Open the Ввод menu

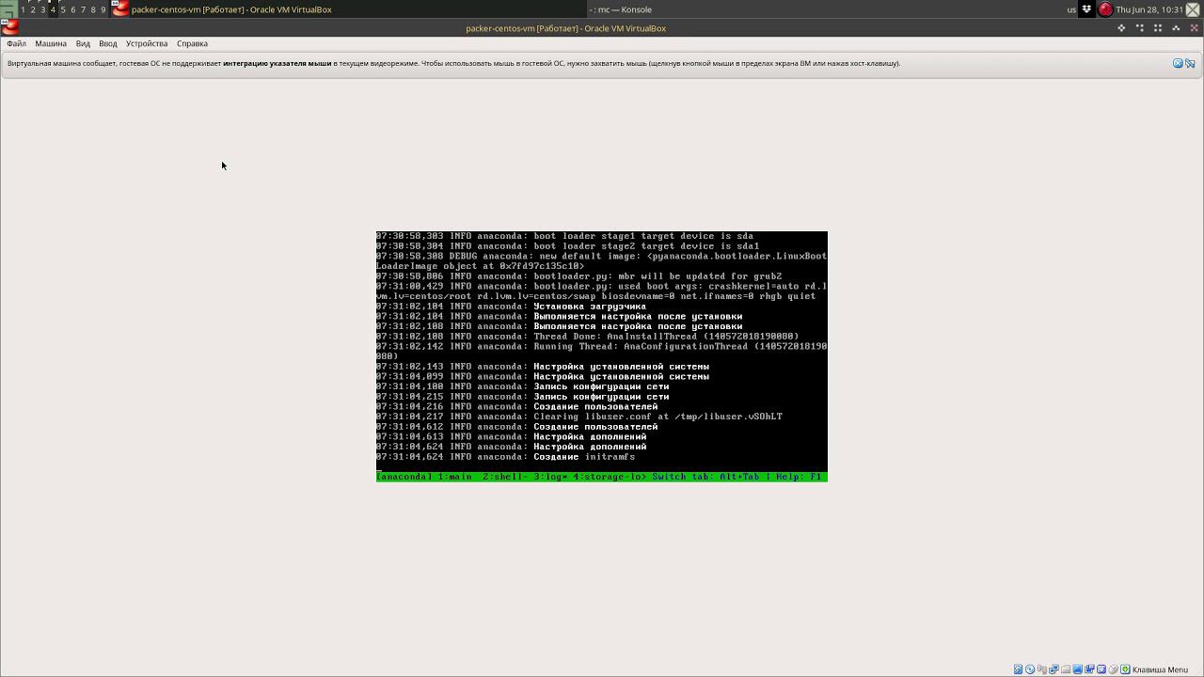tap(108, 43)
